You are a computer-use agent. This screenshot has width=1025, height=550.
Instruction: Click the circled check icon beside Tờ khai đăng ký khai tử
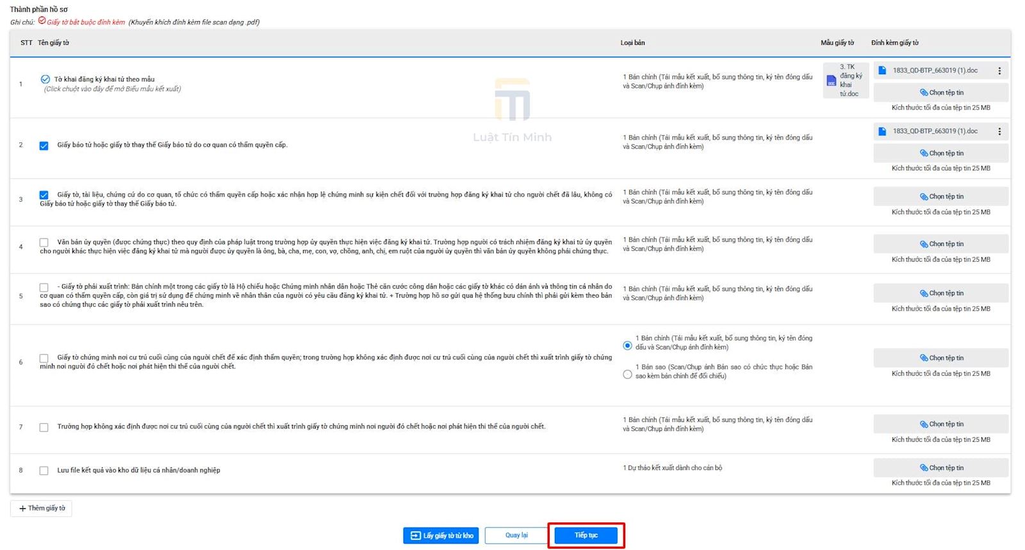45,79
